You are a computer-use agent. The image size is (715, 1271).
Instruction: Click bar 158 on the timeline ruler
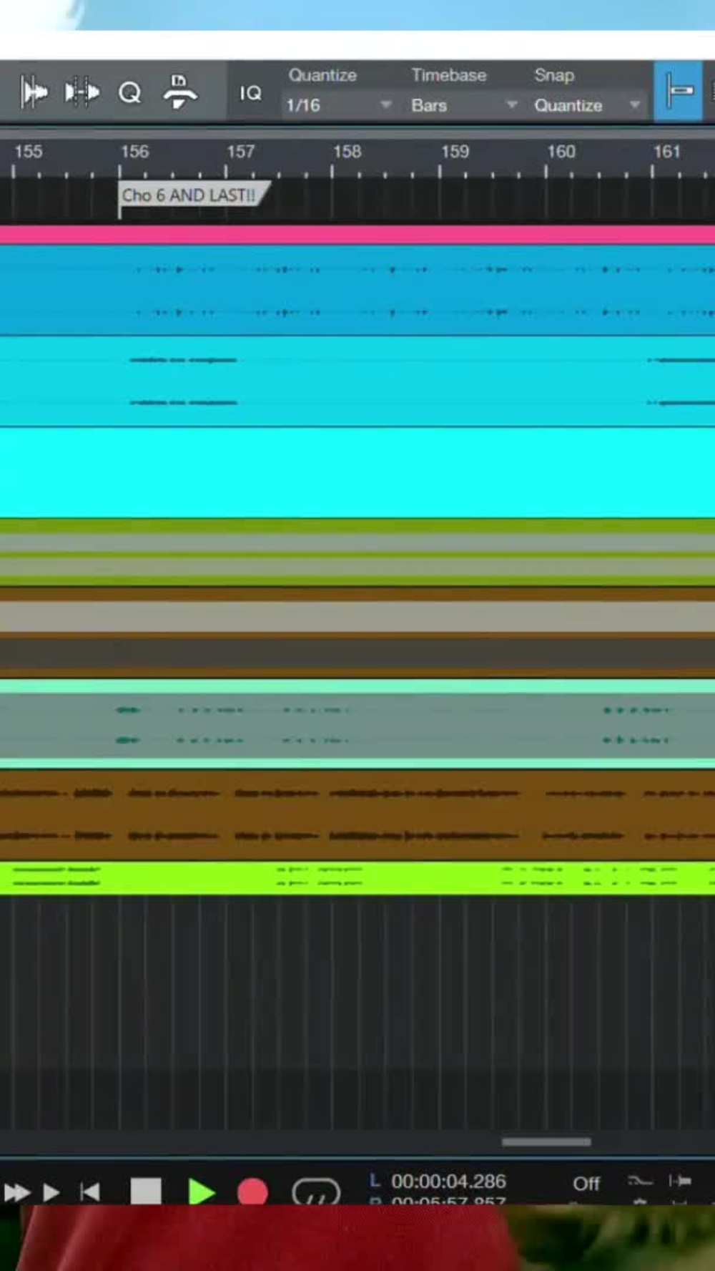tap(347, 152)
